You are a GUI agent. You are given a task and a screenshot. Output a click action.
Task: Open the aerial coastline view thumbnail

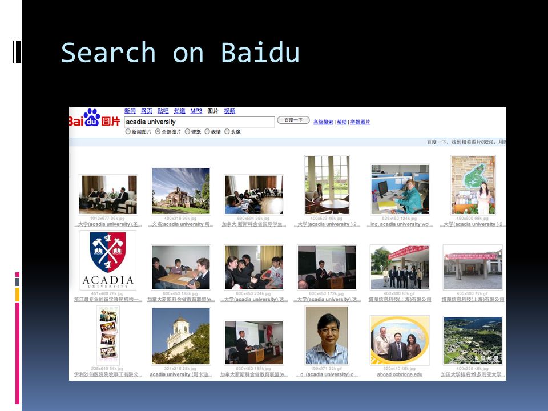473,341
